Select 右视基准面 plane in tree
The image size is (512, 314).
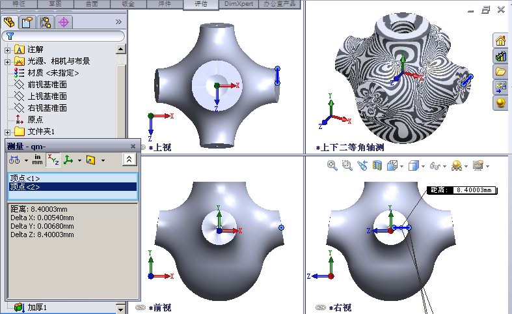pos(47,108)
